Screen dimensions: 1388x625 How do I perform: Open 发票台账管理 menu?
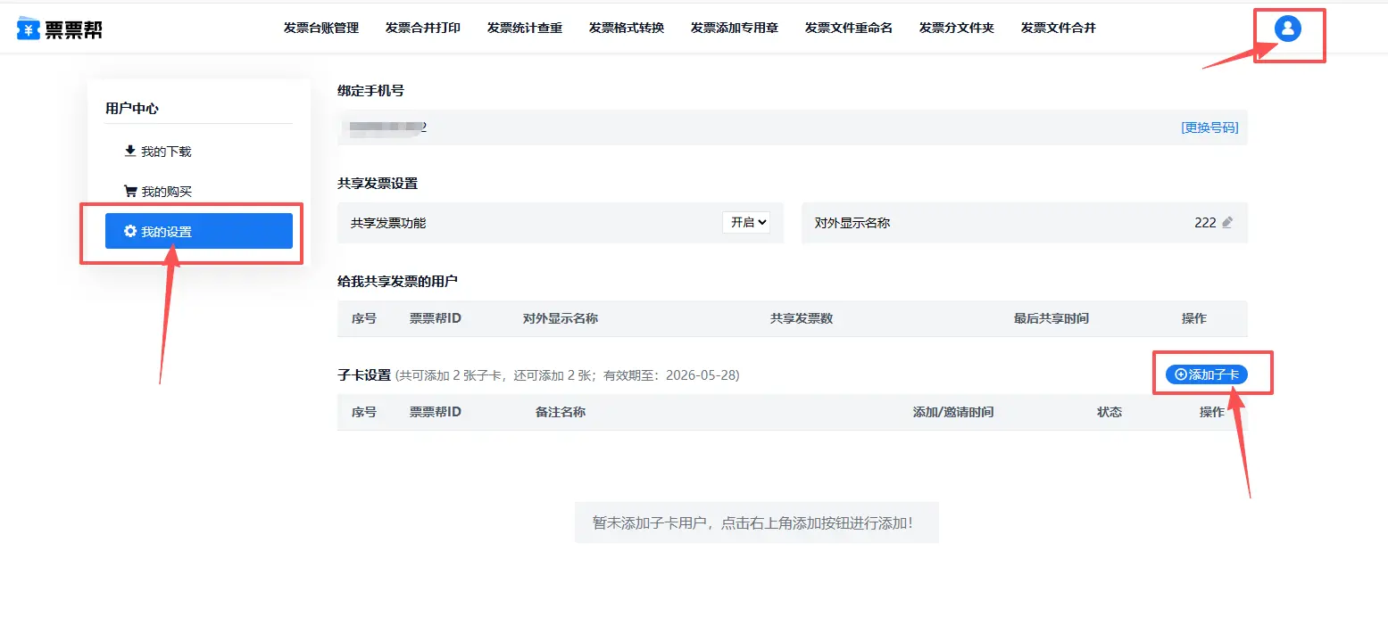point(320,29)
